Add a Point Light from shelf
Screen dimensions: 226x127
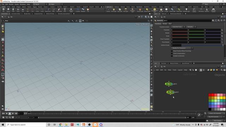114,10
